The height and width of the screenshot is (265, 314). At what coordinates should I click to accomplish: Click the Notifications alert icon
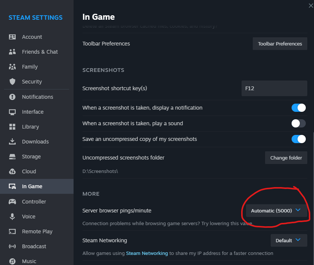[x=12, y=97]
